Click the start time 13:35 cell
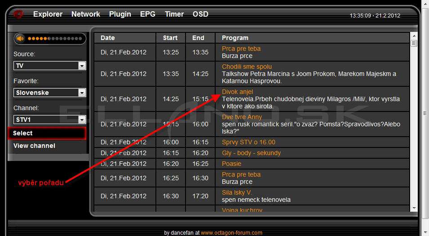 click(x=171, y=74)
